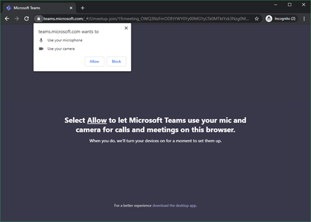Close the Chrome window
The image size is (311, 222).
coord(304,4)
